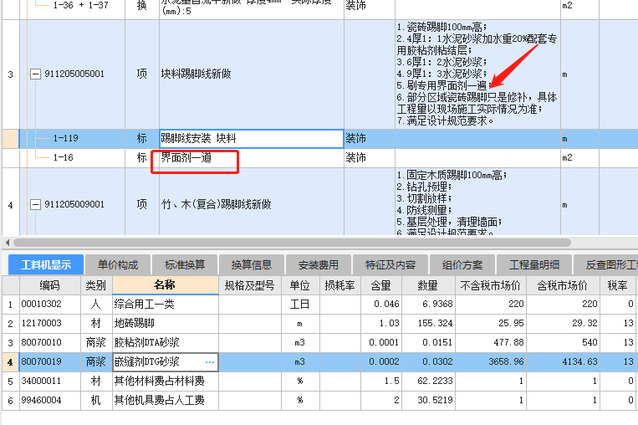
Task: Select sub-item row 1-16
Action: tap(319, 158)
